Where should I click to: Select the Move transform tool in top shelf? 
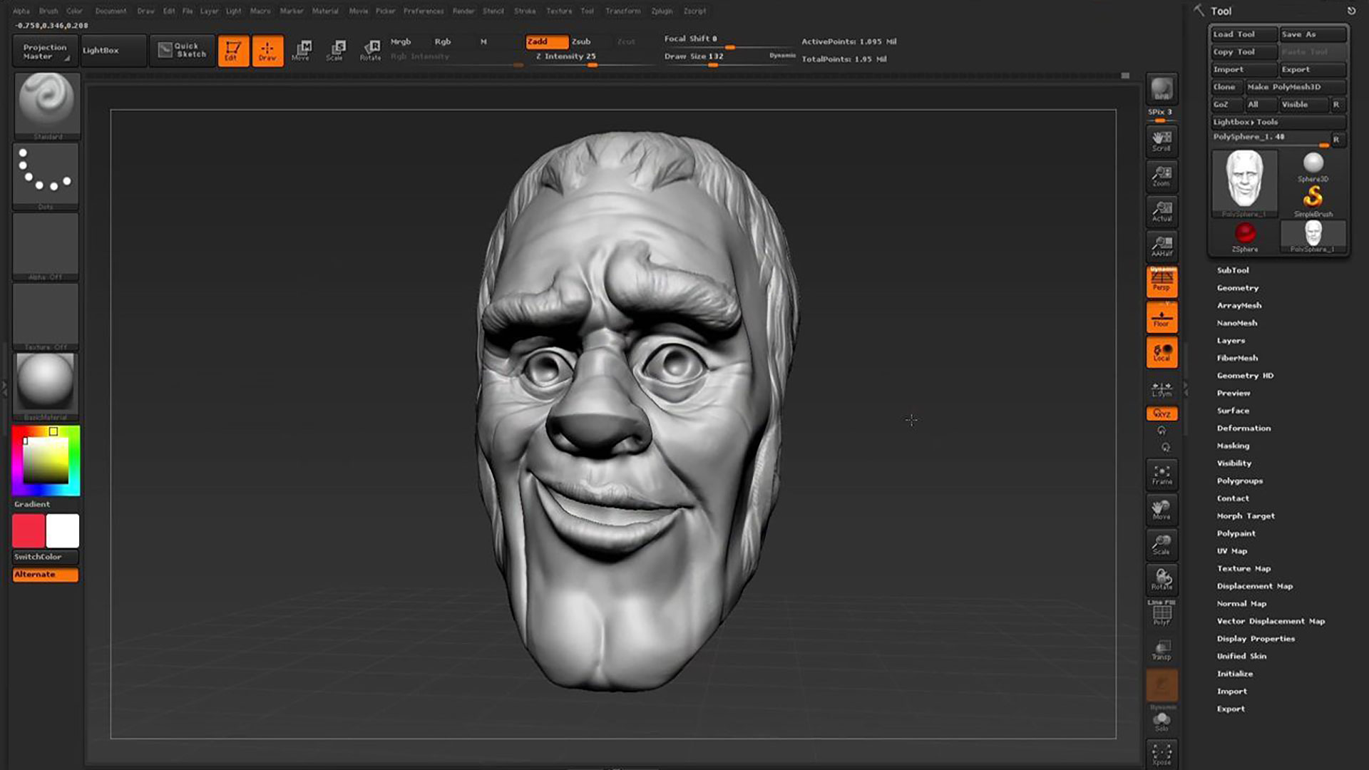(302, 51)
